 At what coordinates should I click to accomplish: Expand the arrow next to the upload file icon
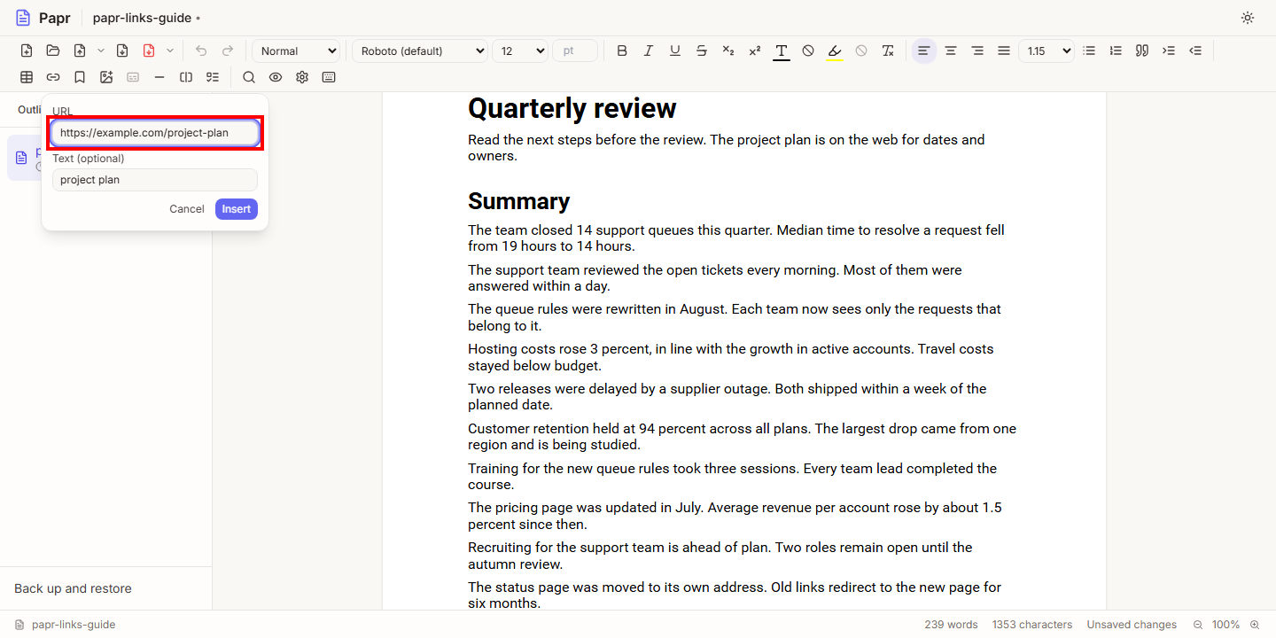point(101,51)
